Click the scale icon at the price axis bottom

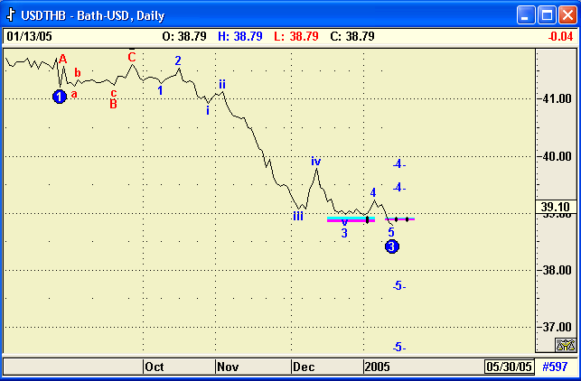(565, 345)
